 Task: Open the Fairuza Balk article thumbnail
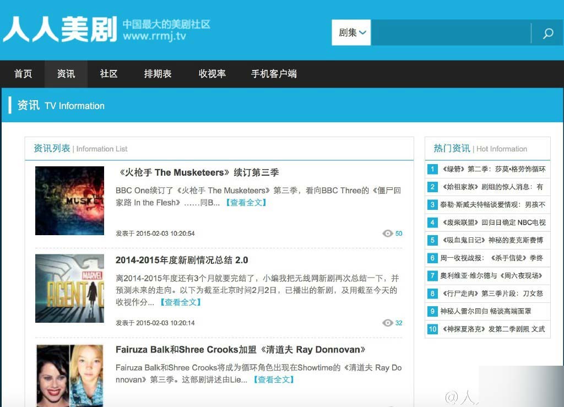pos(69,376)
